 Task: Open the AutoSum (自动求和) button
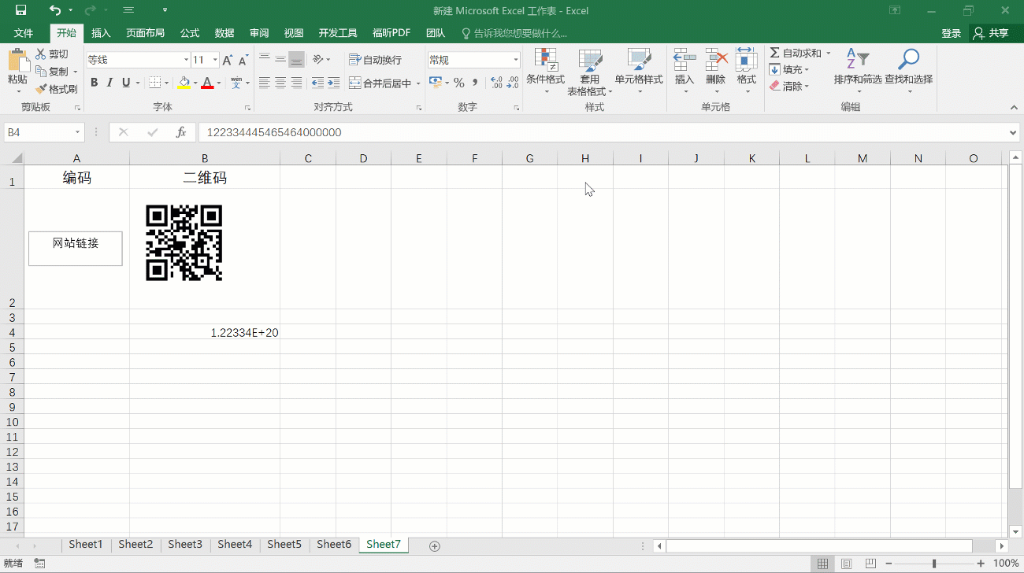click(795, 53)
